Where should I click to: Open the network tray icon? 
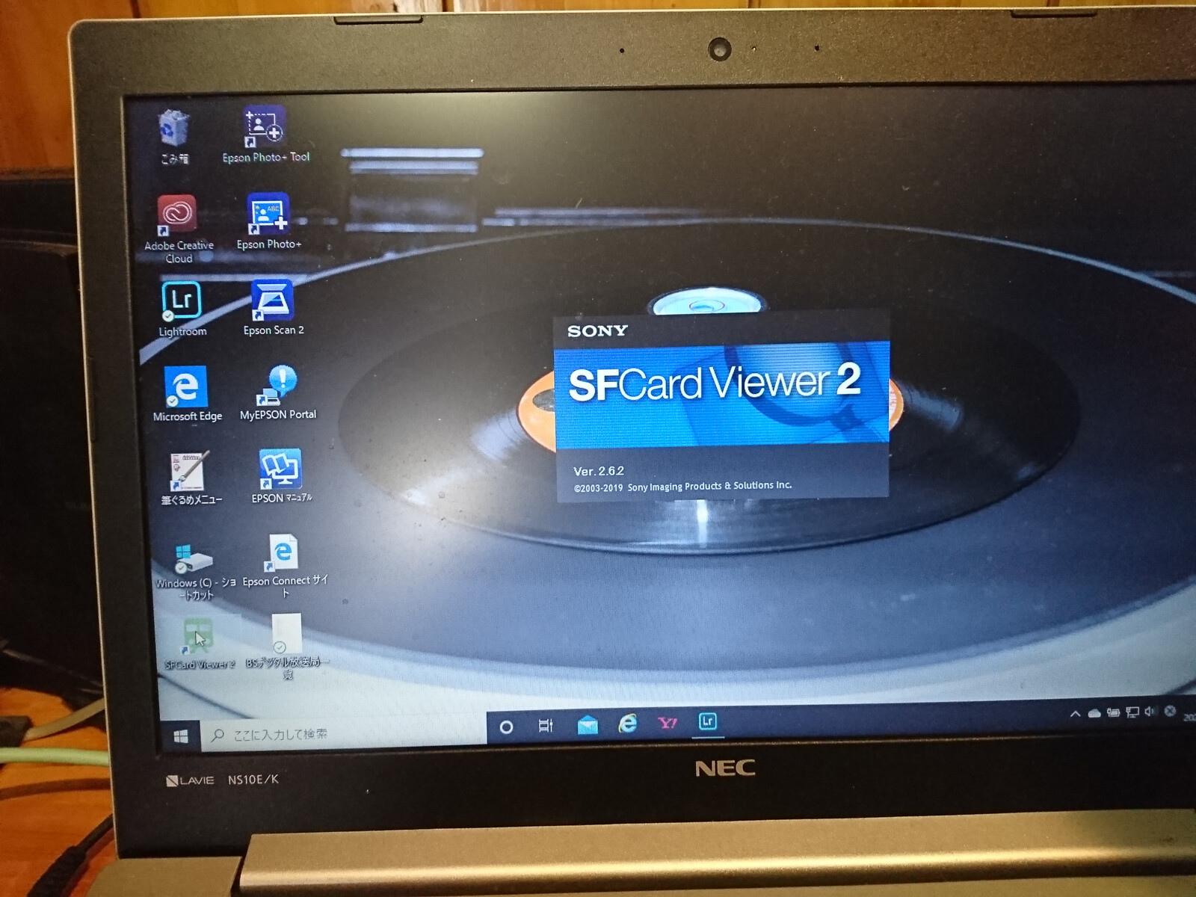1132,712
